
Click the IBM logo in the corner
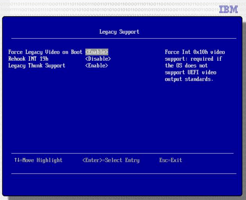(228, 9)
